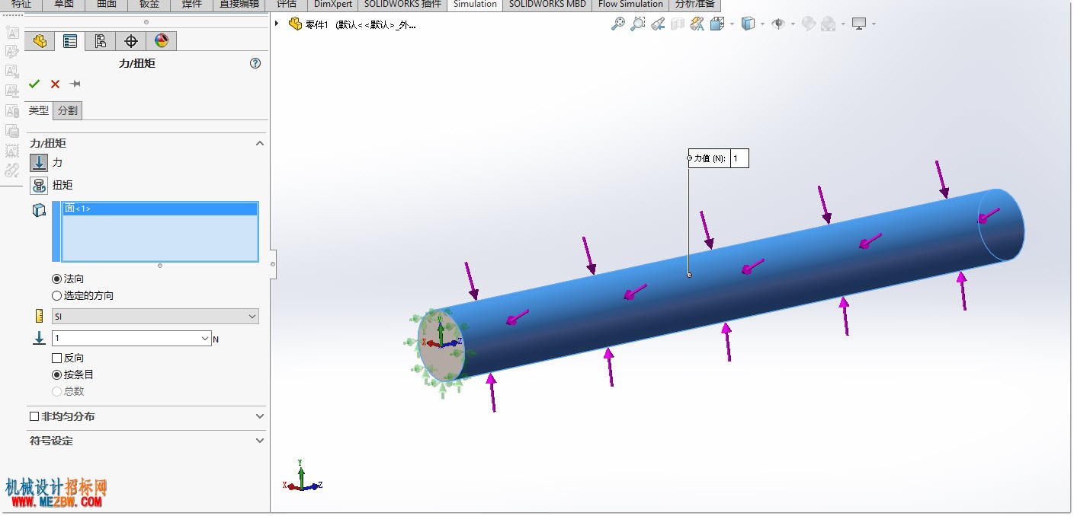Image resolution: width=1074 pixels, height=516 pixels.
Task: Open the force value dropdown arrow
Action: (204, 339)
